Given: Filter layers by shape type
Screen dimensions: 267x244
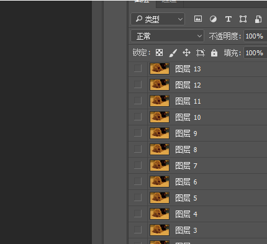Looking at the screenshot, I should coord(243,19).
